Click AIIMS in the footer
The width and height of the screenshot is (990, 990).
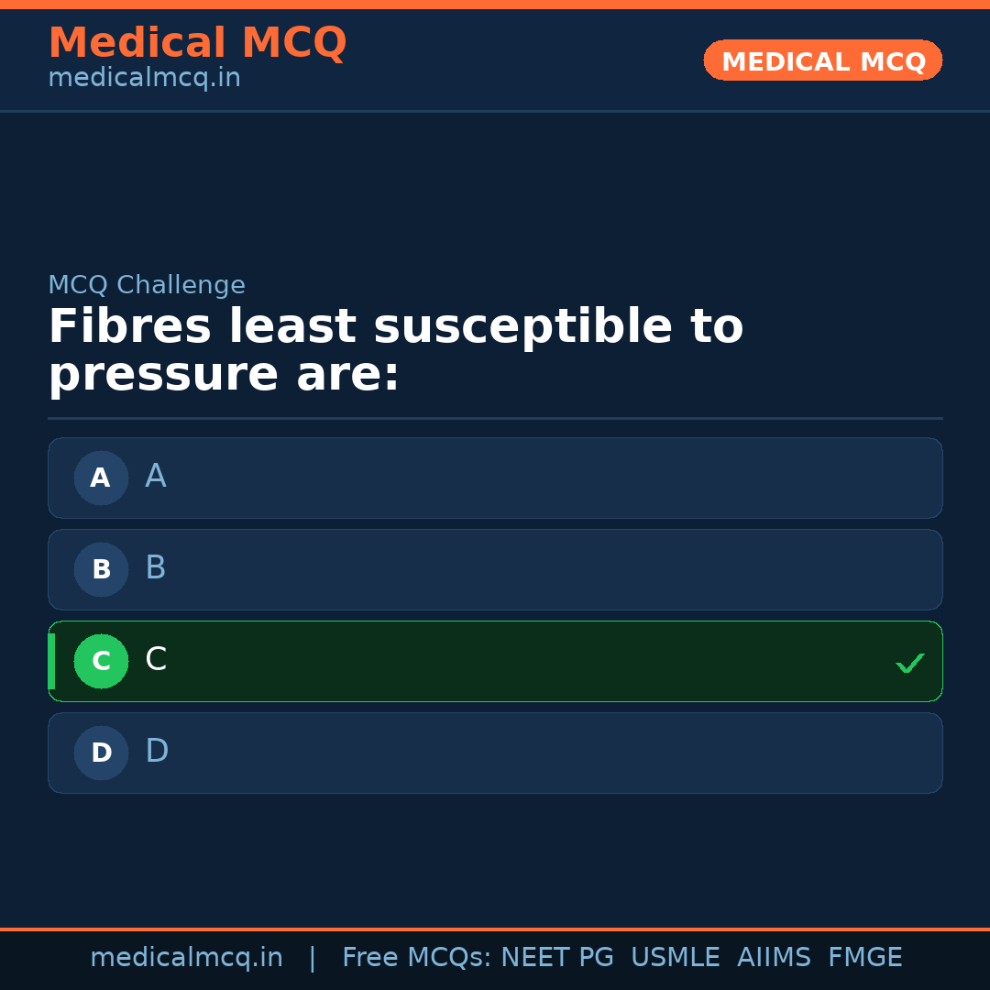[774, 958]
